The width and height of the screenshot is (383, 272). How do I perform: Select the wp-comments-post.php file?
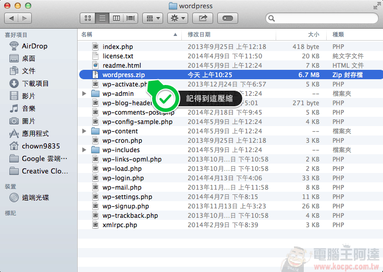click(x=230, y=113)
